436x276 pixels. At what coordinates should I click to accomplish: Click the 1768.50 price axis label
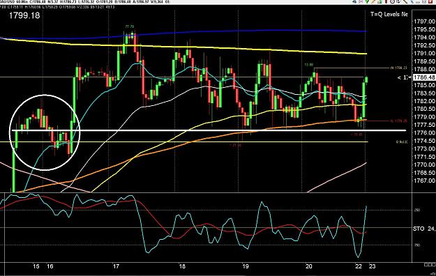click(x=424, y=173)
